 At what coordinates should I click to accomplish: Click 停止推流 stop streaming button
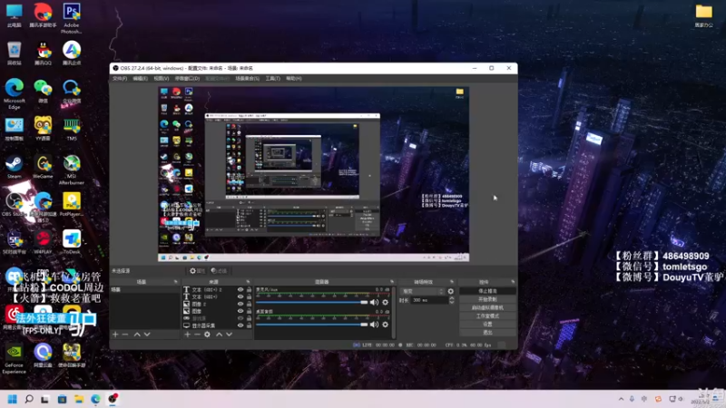coord(487,291)
